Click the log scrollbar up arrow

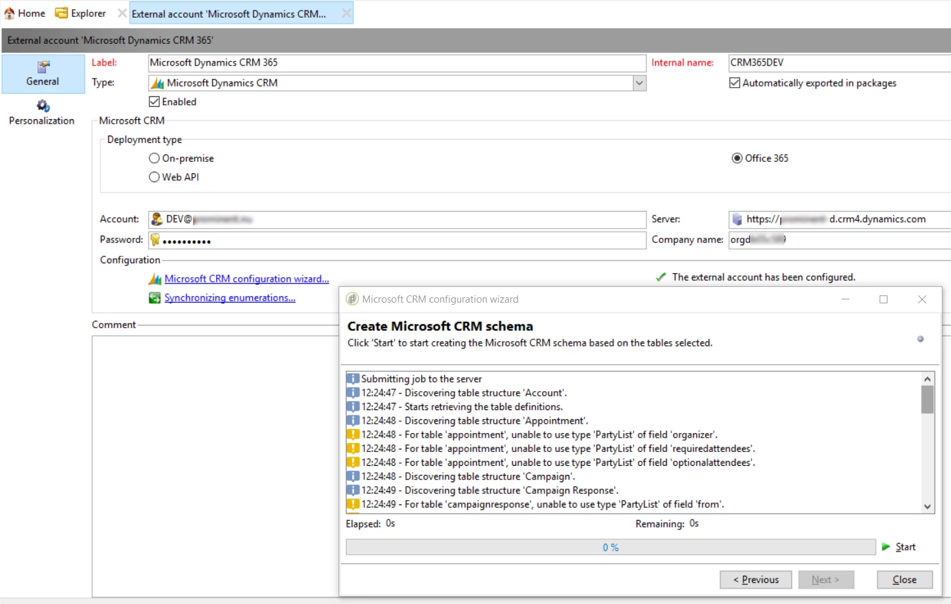tap(927, 379)
